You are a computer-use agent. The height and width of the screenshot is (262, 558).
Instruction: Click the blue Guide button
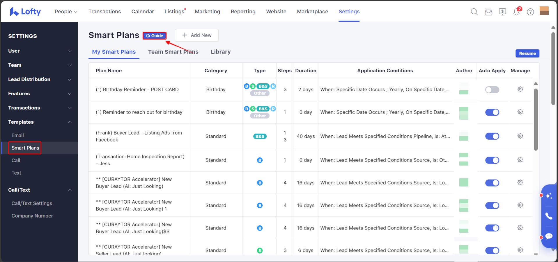(x=155, y=35)
